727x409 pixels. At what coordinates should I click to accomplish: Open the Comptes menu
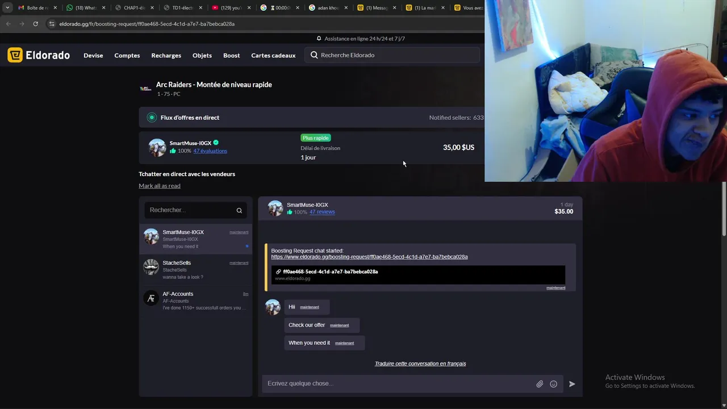click(127, 55)
